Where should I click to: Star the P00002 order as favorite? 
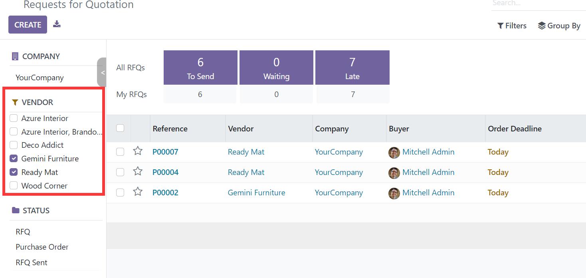[x=138, y=192]
